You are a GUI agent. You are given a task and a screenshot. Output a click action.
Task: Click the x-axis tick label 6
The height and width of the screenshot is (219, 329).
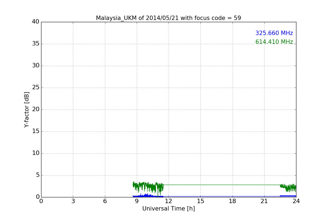(x=105, y=201)
